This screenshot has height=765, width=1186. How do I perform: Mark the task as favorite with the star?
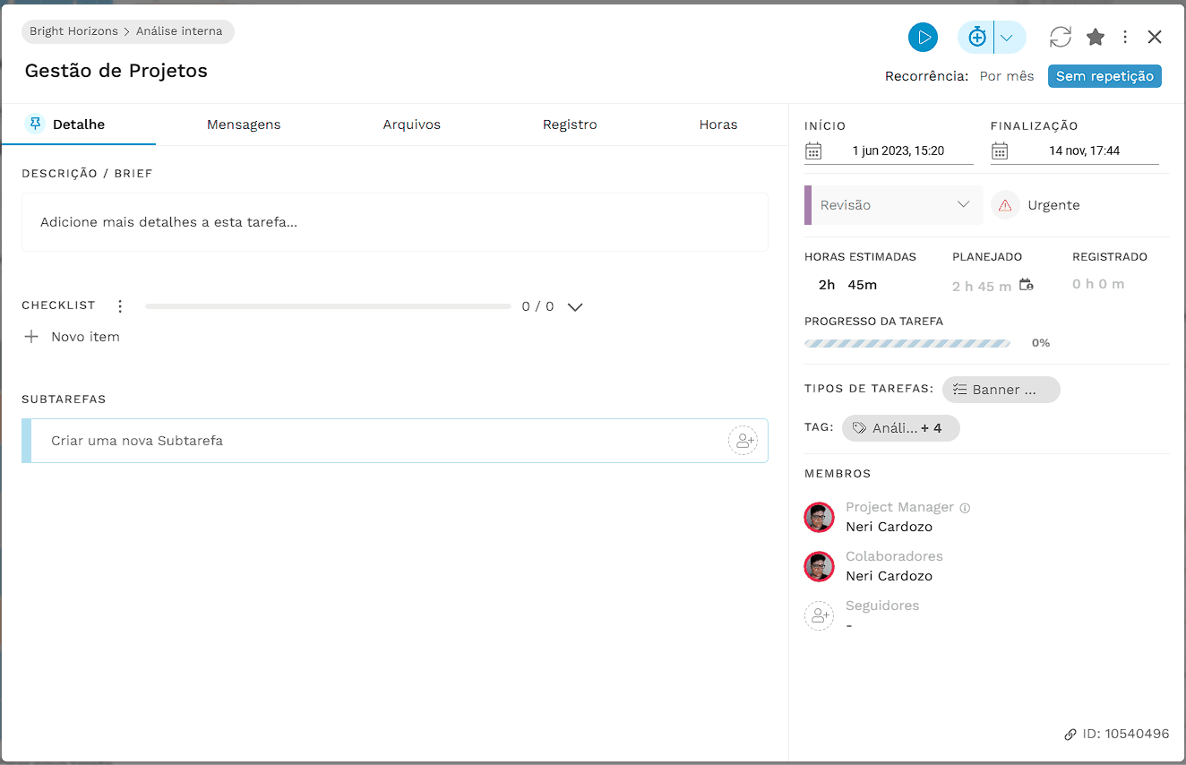point(1096,37)
